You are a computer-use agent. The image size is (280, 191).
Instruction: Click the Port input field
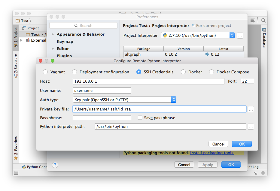(x=247, y=81)
